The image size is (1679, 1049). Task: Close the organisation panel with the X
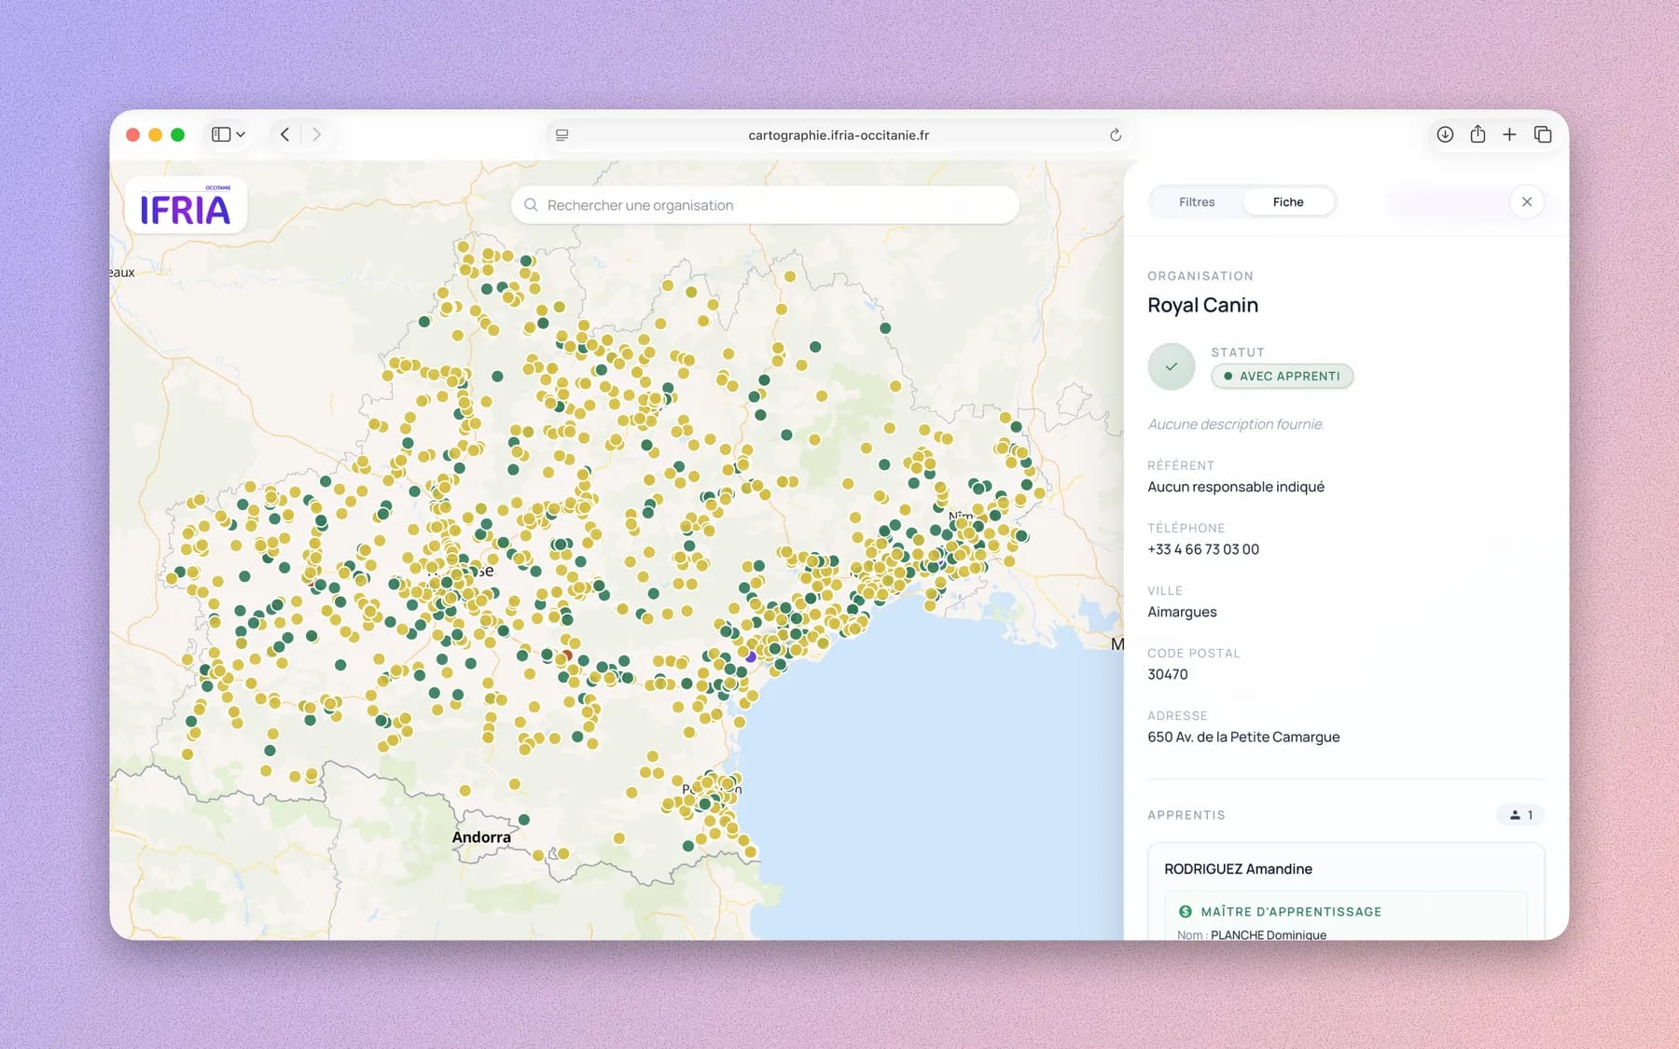click(x=1527, y=201)
